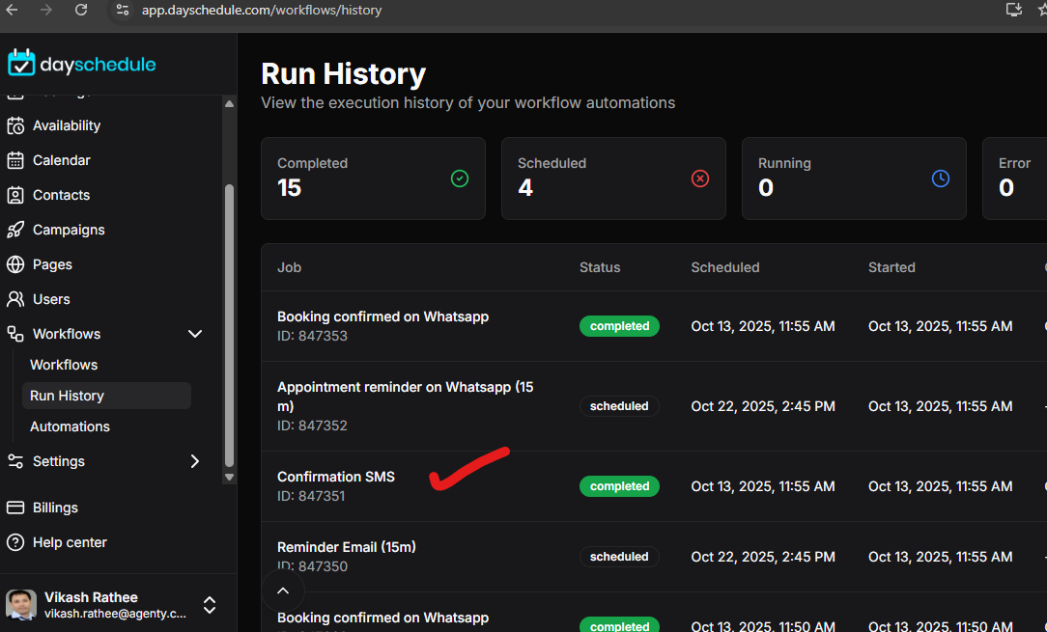Open Contacts via its sidebar icon
This screenshot has width=1047, height=632.
(x=15, y=195)
